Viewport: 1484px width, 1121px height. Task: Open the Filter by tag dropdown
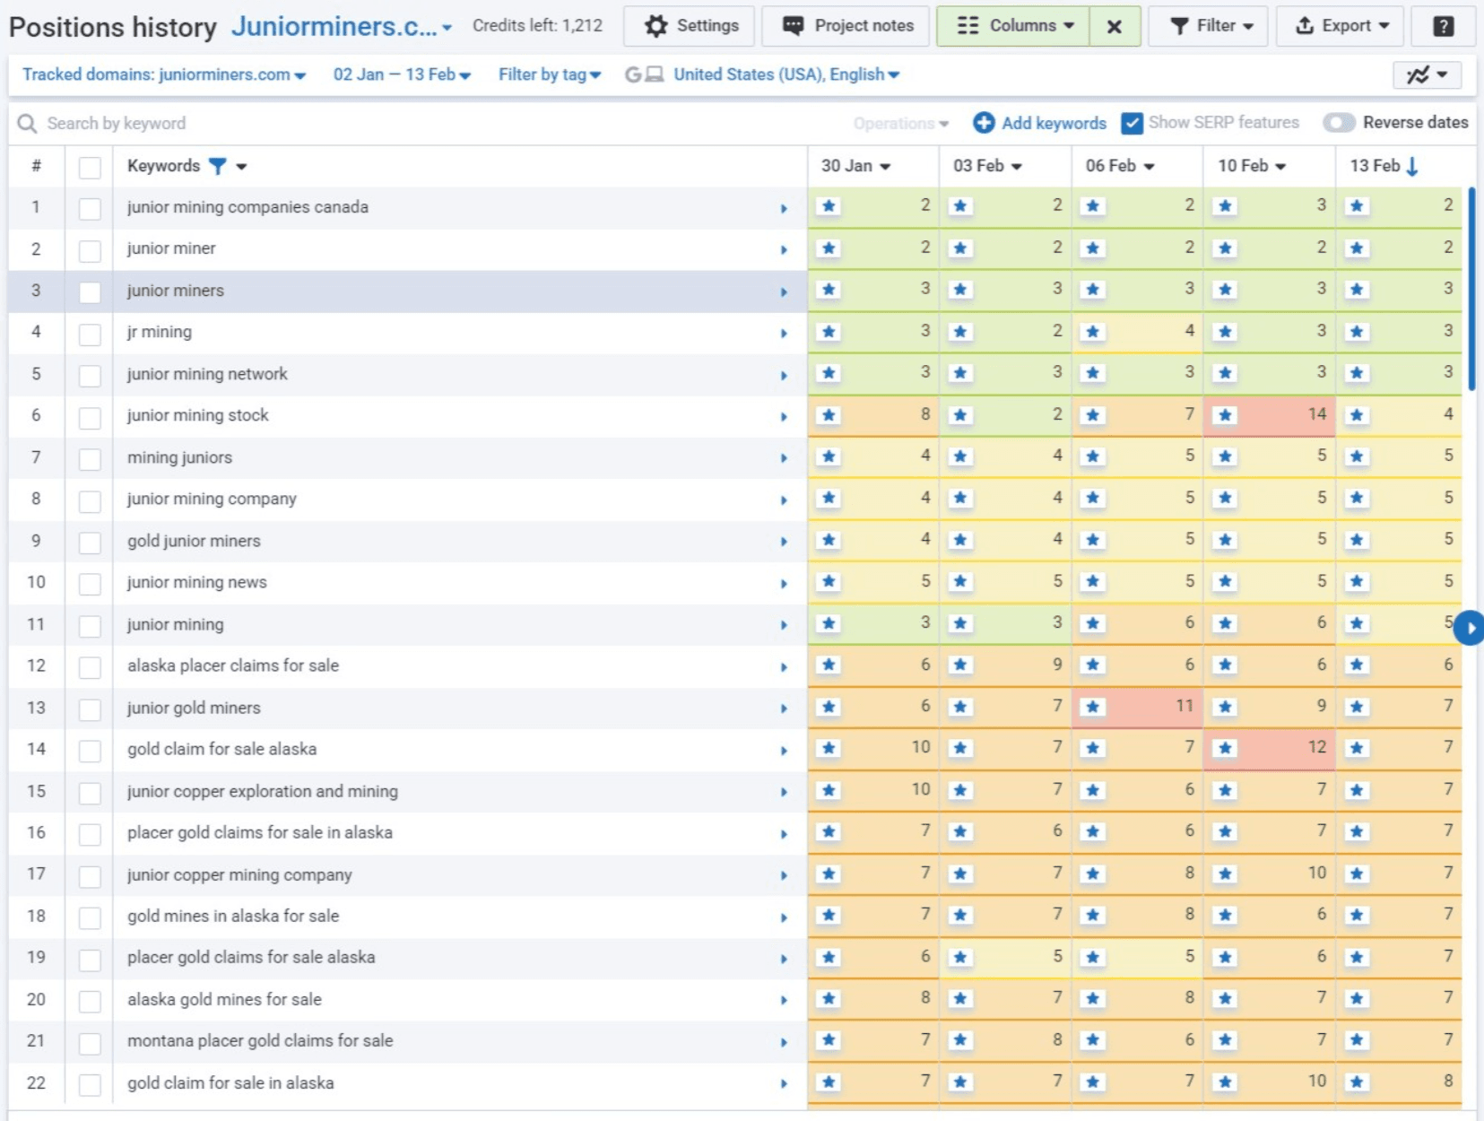(x=549, y=74)
